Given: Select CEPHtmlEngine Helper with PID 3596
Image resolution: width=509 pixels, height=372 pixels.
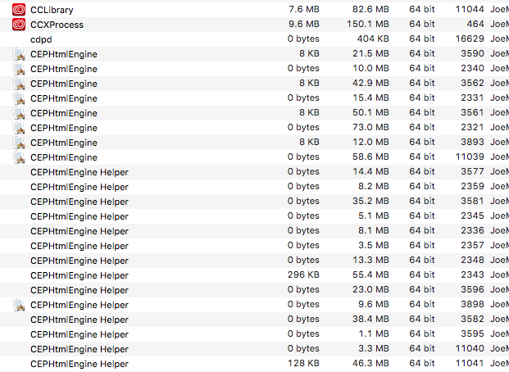Looking at the screenshot, I should [254, 291].
